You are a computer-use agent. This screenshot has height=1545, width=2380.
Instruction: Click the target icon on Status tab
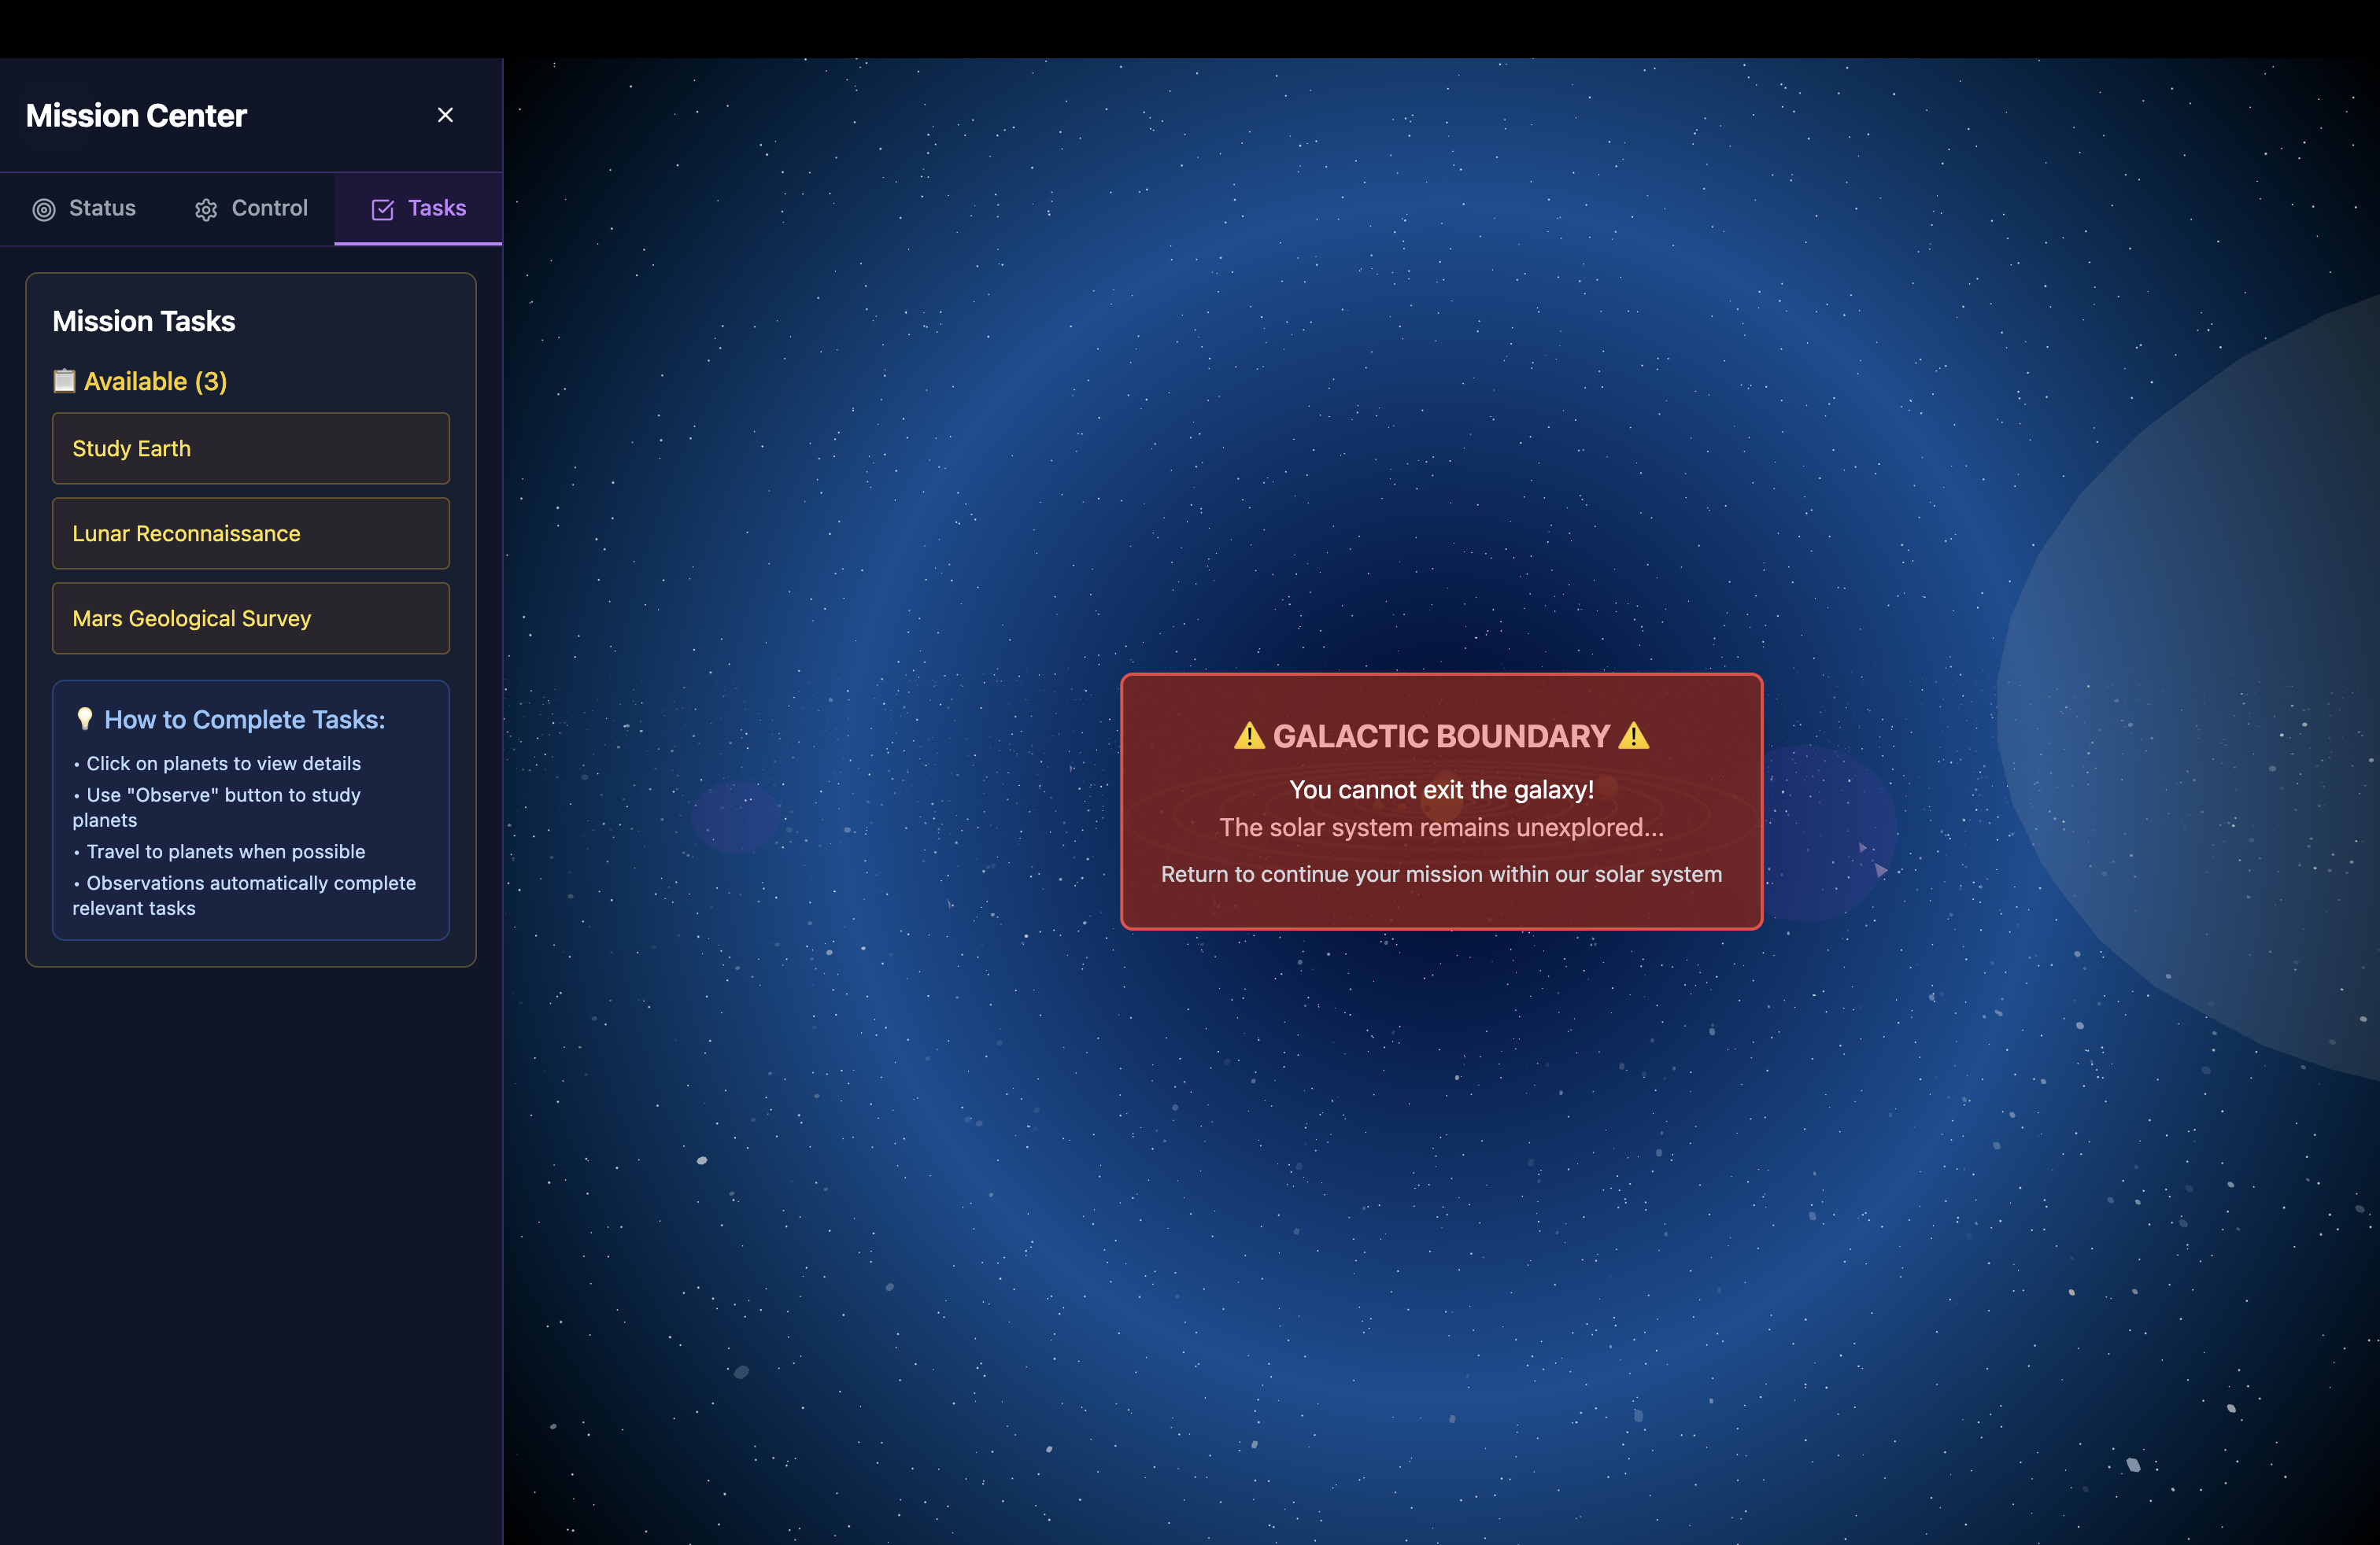44,209
